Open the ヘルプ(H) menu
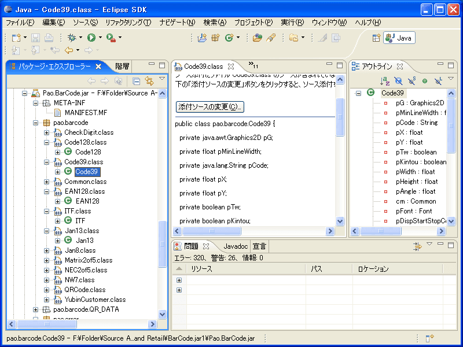 point(368,23)
